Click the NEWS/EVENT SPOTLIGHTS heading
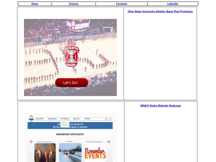Image resolution: width=216 pixels, height=162 pixels. click(70, 134)
